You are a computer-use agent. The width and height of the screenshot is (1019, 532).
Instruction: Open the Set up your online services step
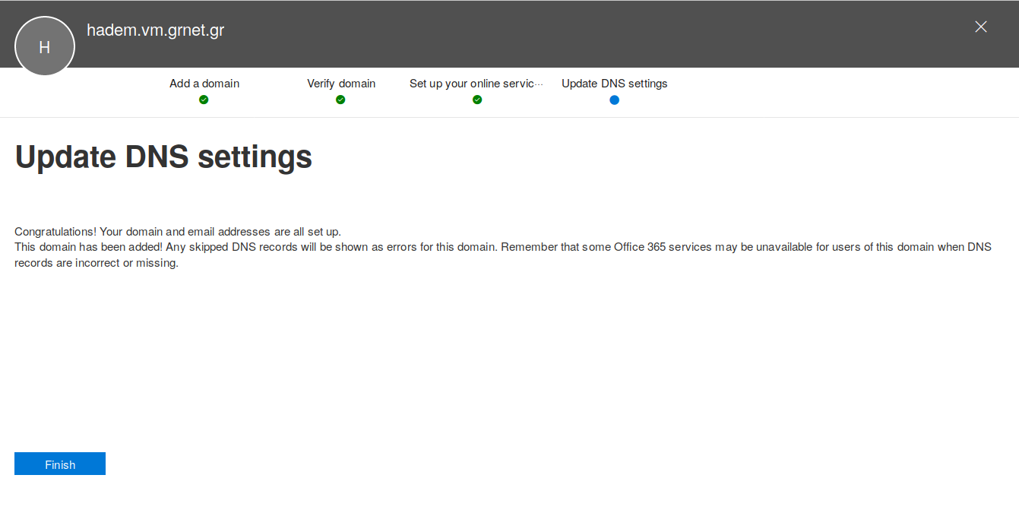471,84
